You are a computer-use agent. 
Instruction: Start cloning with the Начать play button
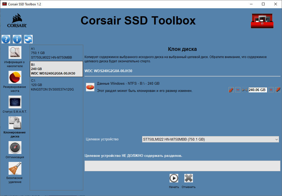tap(174, 178)
